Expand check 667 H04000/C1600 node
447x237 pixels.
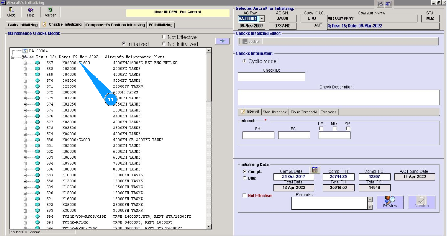25,63
